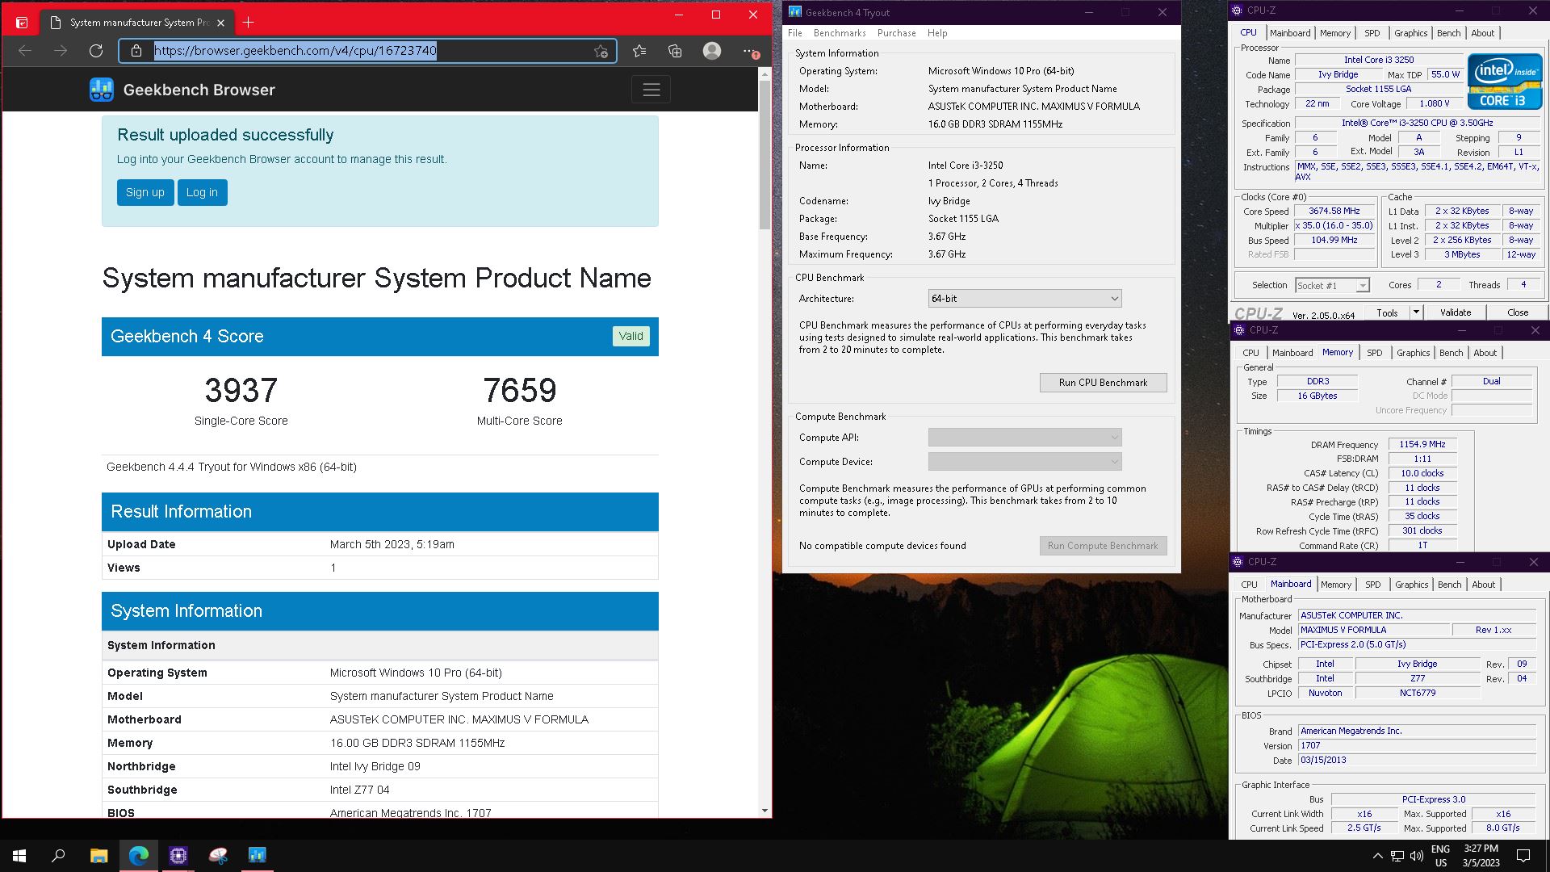
Task: Click the Valid badge on Geekbench 4 Score
Action: [630, 336]
